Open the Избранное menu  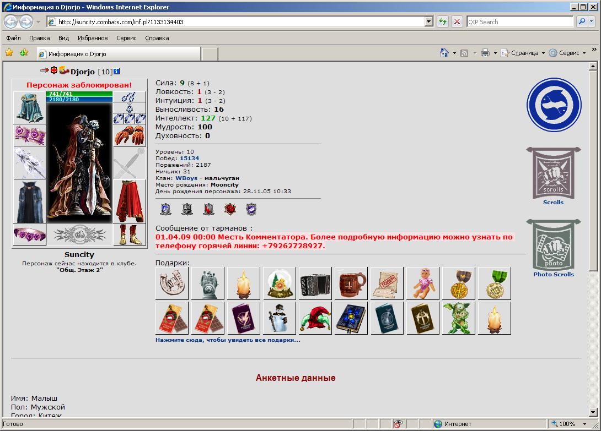click(93, 38)
